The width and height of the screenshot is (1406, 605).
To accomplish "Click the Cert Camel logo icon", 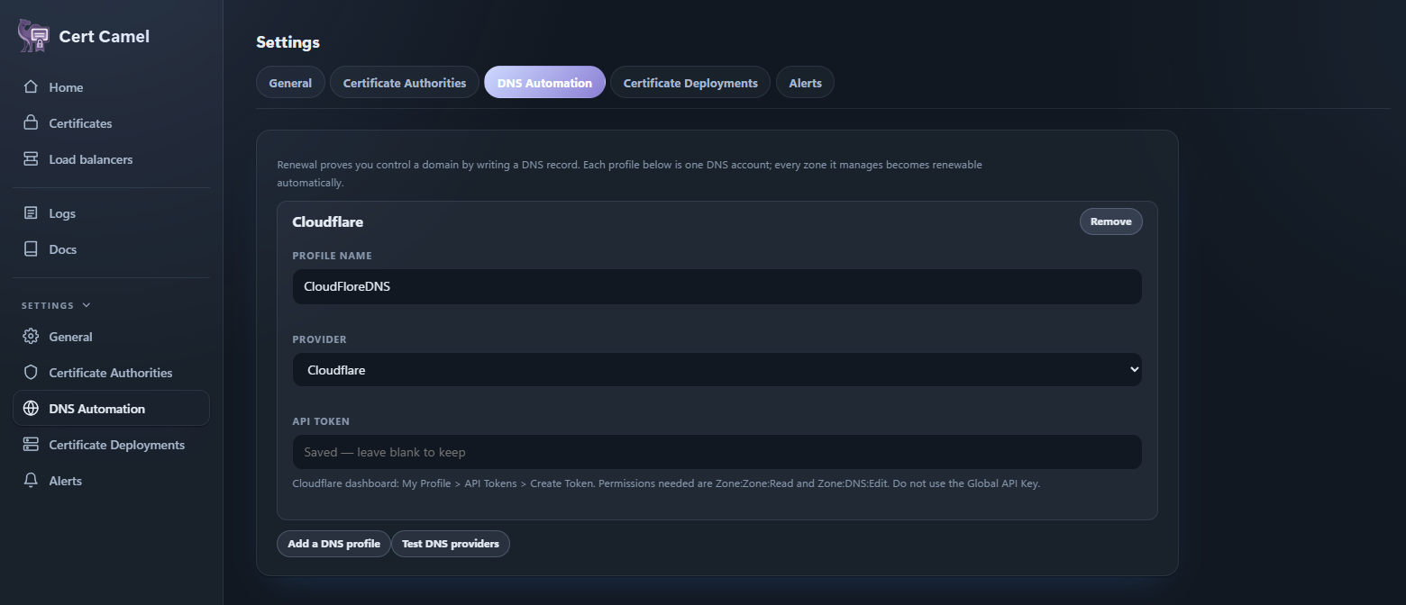I will pyautogui.click(x=33, y=36).
